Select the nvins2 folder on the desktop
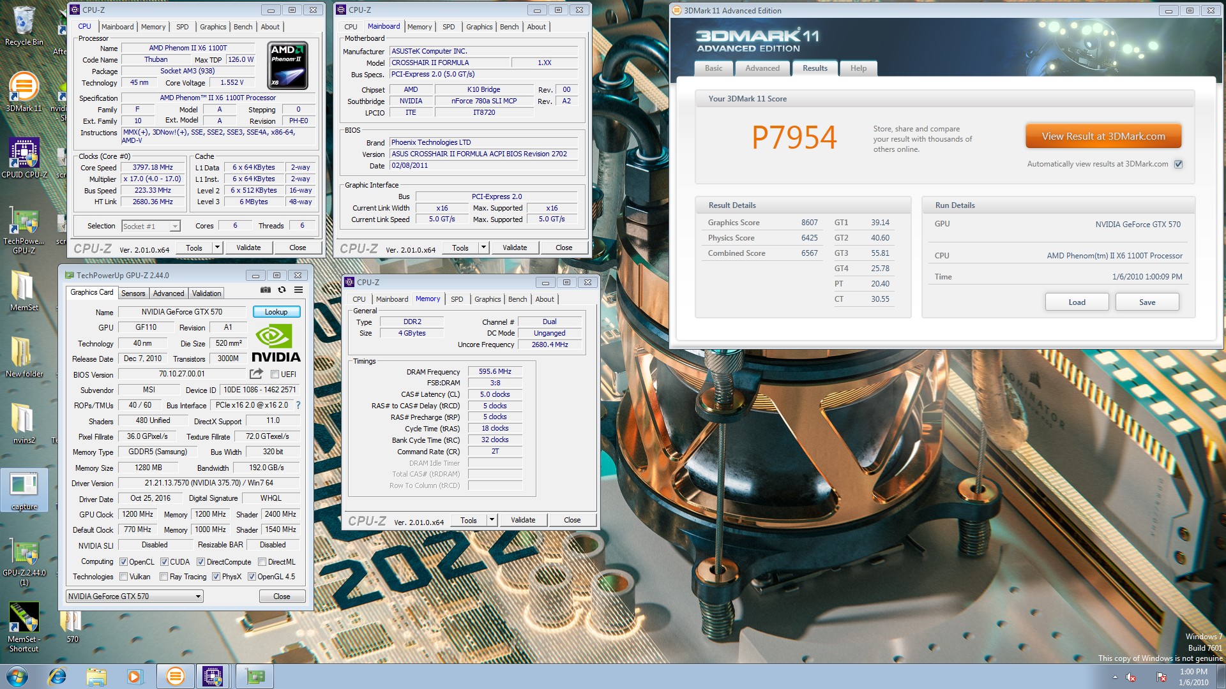This screenshot has width=1226, height=689. tap(24, 424)
